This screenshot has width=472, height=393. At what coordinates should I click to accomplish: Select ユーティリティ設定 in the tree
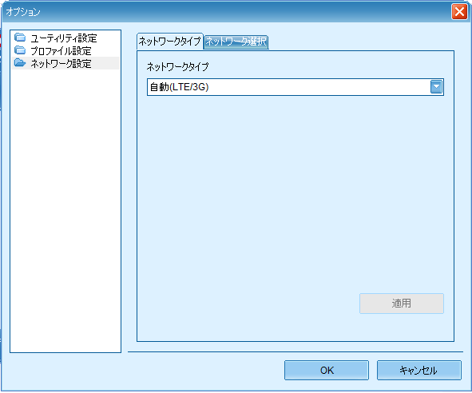click(64, 38)
